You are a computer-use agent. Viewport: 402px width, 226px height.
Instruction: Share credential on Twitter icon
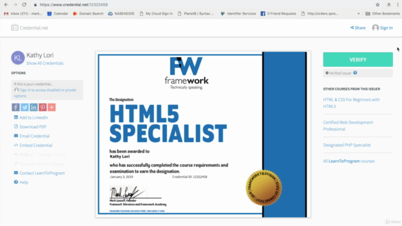point(24,107)
